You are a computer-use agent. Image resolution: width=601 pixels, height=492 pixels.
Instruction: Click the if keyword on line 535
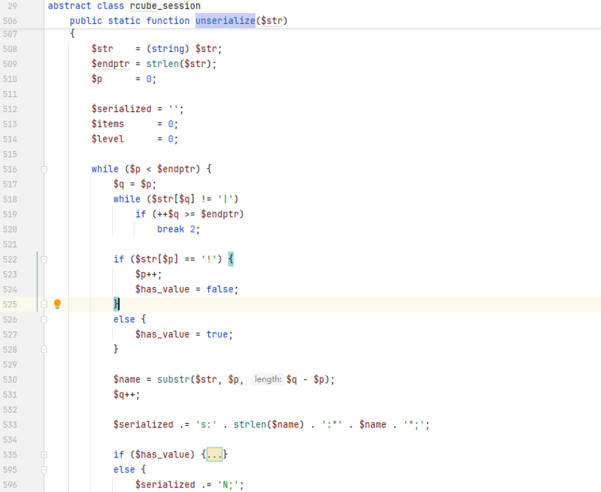[x=119, y=454]
